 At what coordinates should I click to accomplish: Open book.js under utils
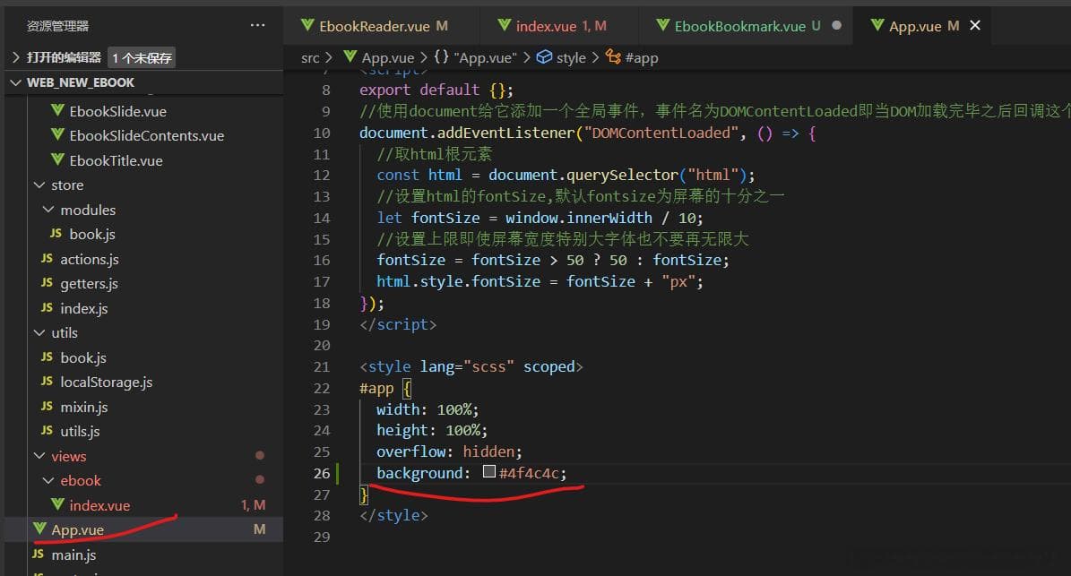83,357
